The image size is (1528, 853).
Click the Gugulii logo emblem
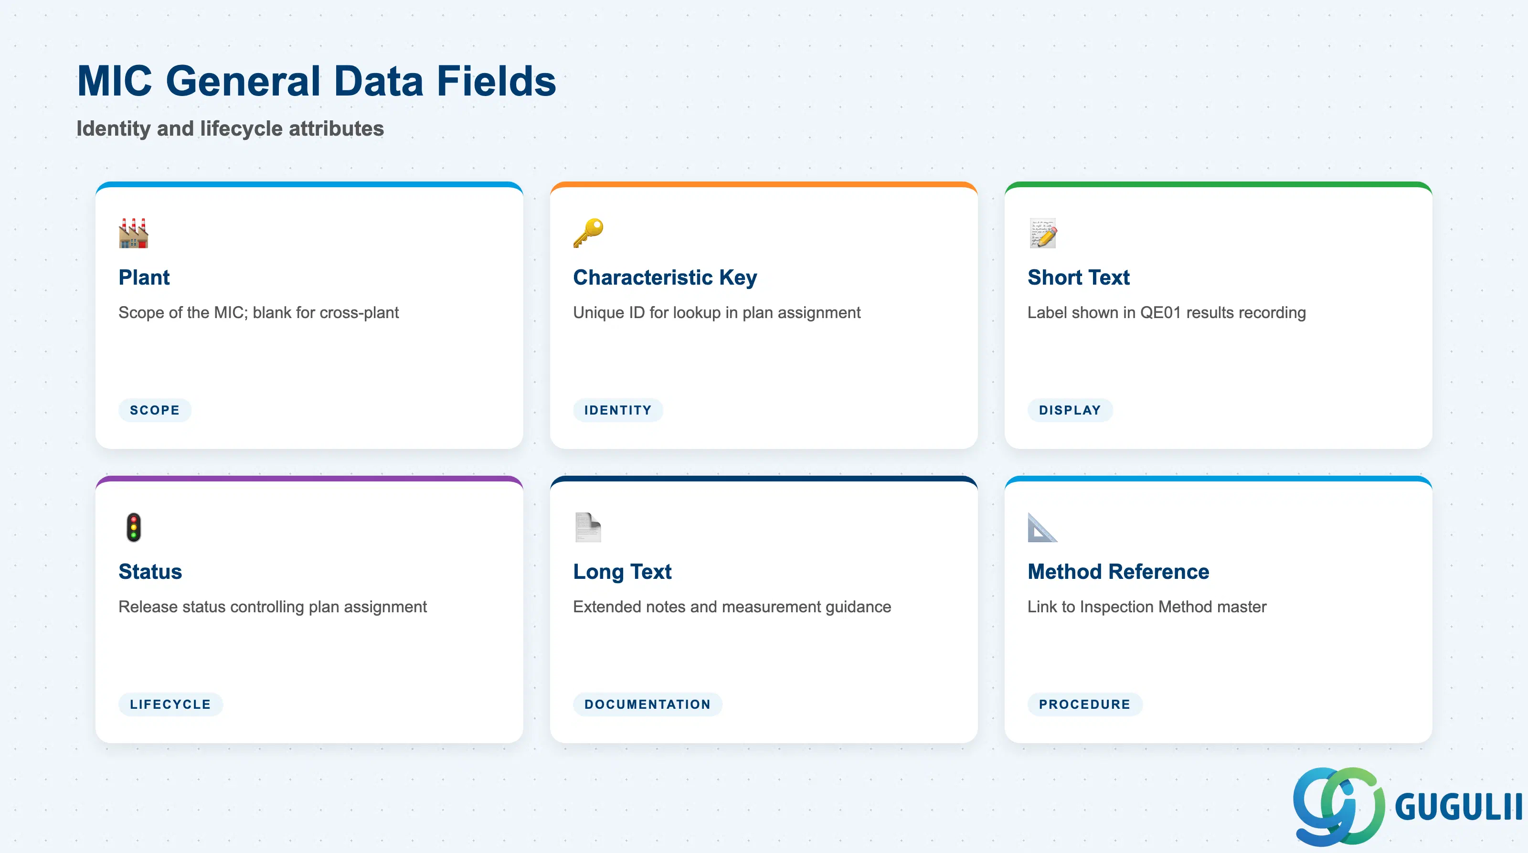1339,806
